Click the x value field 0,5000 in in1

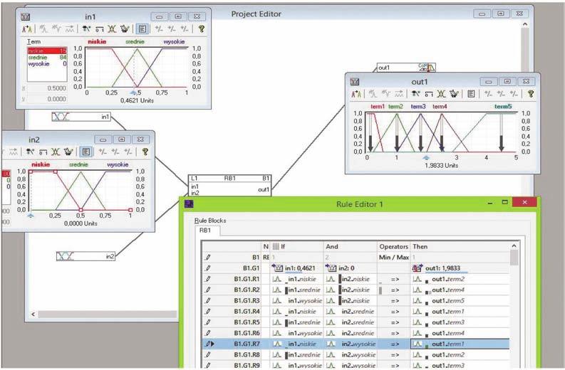pos(47,88)
